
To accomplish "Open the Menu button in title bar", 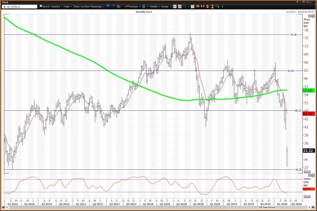I will pos(308,2).
